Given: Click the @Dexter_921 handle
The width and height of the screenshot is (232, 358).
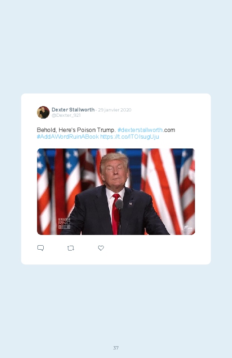Looking at the screenshot, I should [66, 115].
